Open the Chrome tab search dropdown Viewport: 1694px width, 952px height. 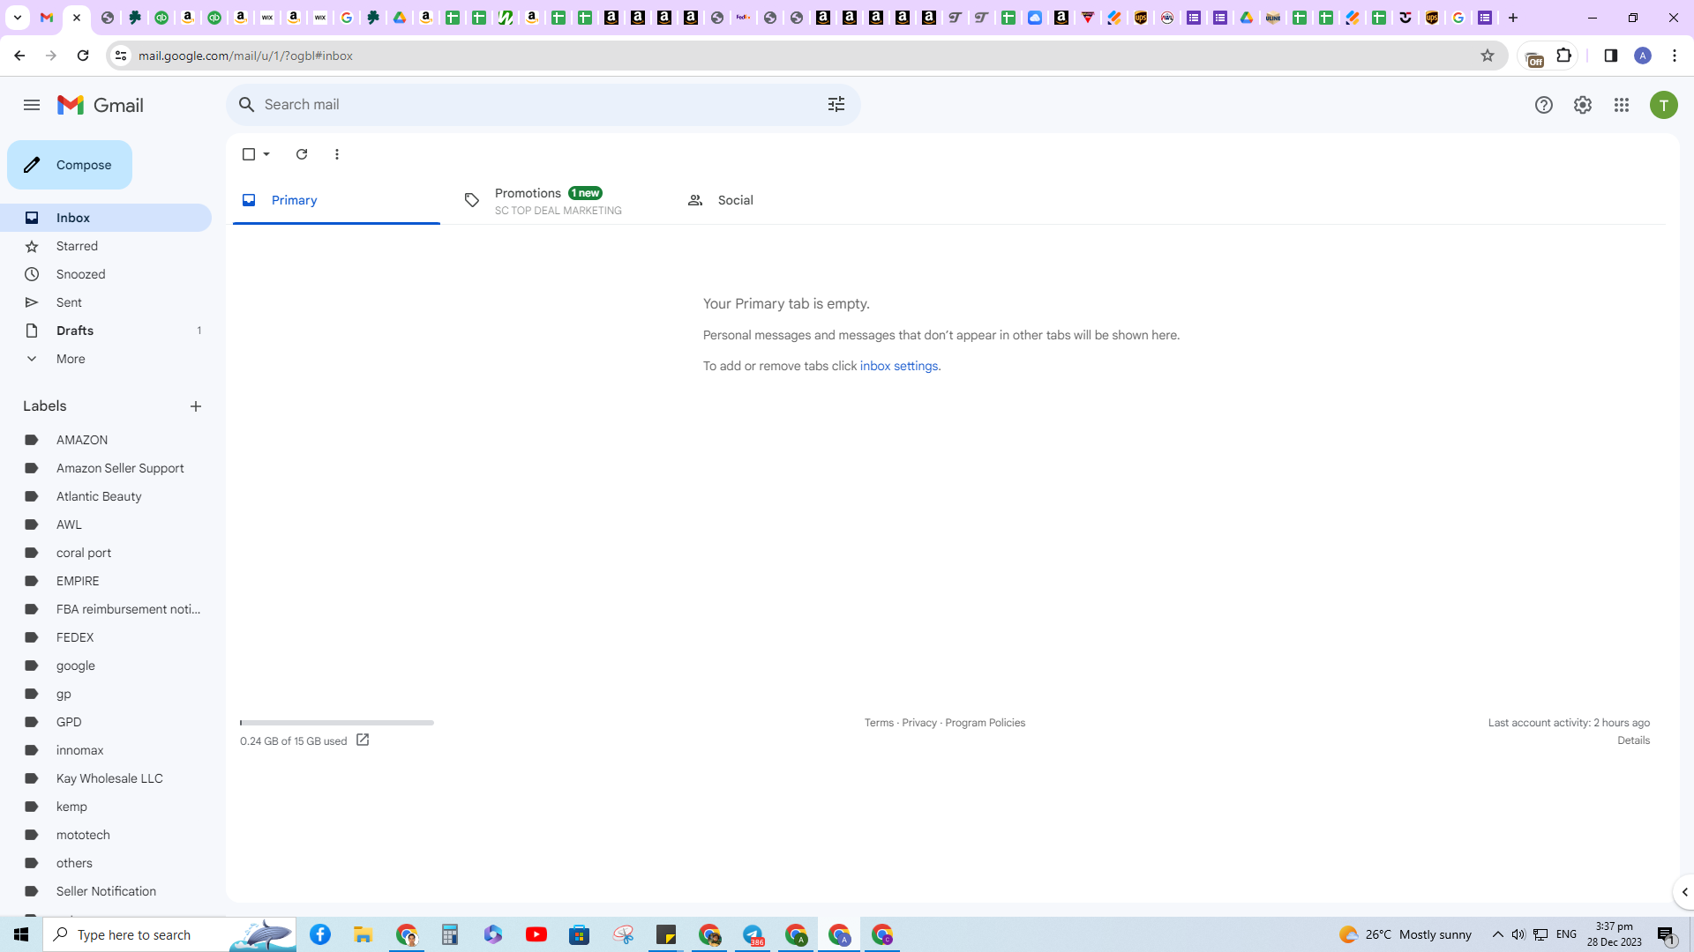pyautogui.click(x=17, y=18)
